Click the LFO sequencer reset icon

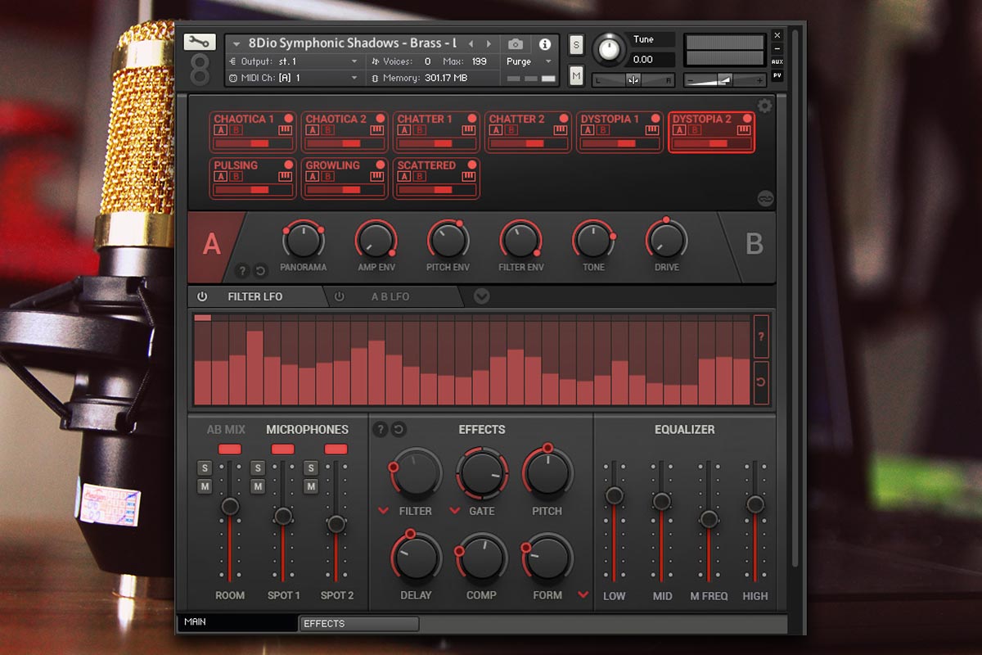pos(761,382)
